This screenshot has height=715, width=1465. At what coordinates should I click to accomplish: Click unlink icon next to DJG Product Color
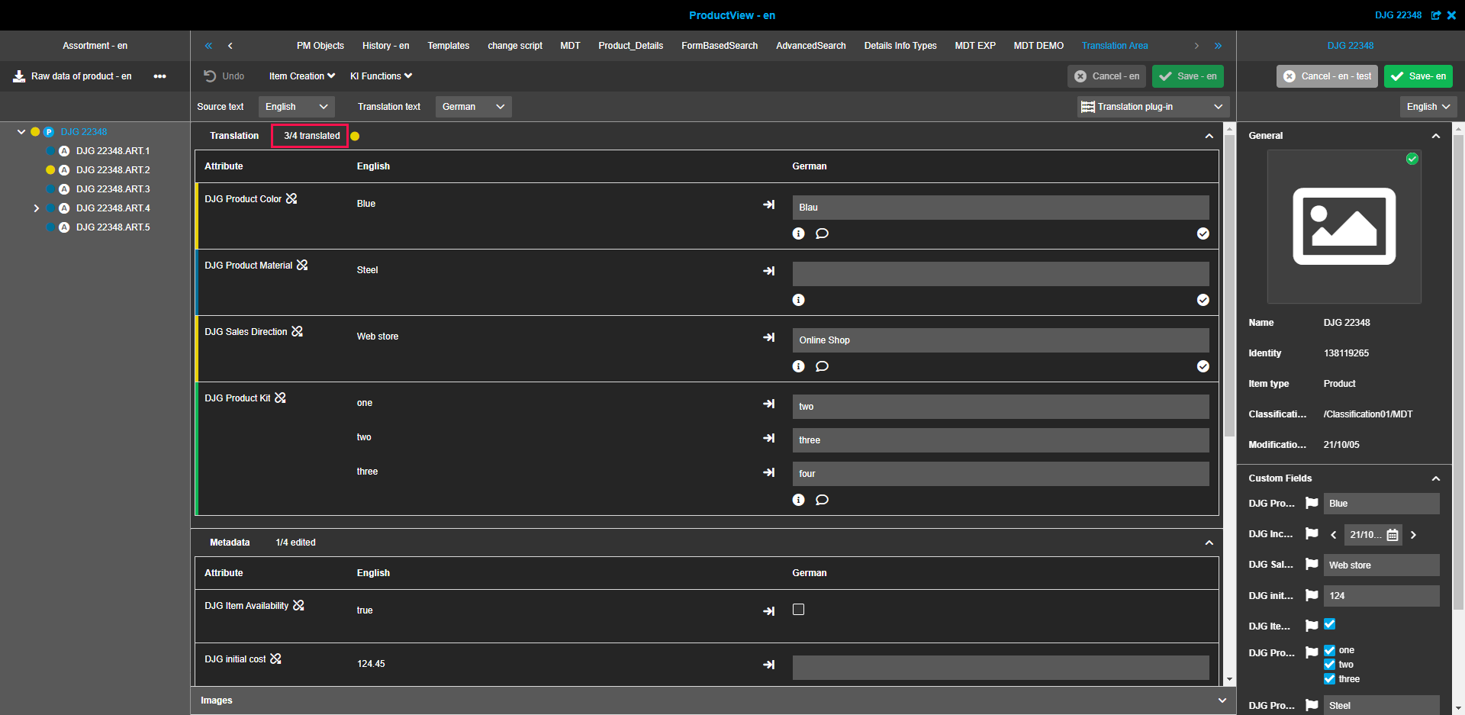(x=291, y=198)
